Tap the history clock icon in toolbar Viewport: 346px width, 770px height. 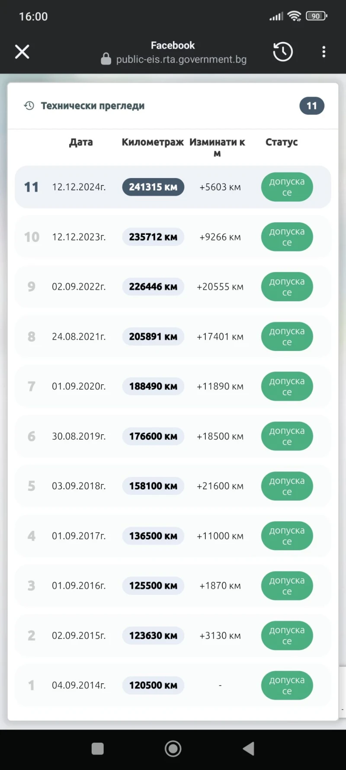click(283, 52)
